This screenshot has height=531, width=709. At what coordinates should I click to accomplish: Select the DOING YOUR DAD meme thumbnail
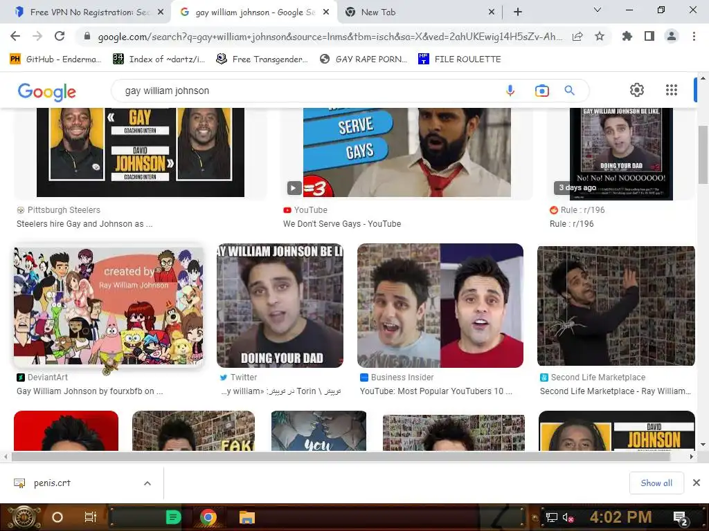(280, 306)
